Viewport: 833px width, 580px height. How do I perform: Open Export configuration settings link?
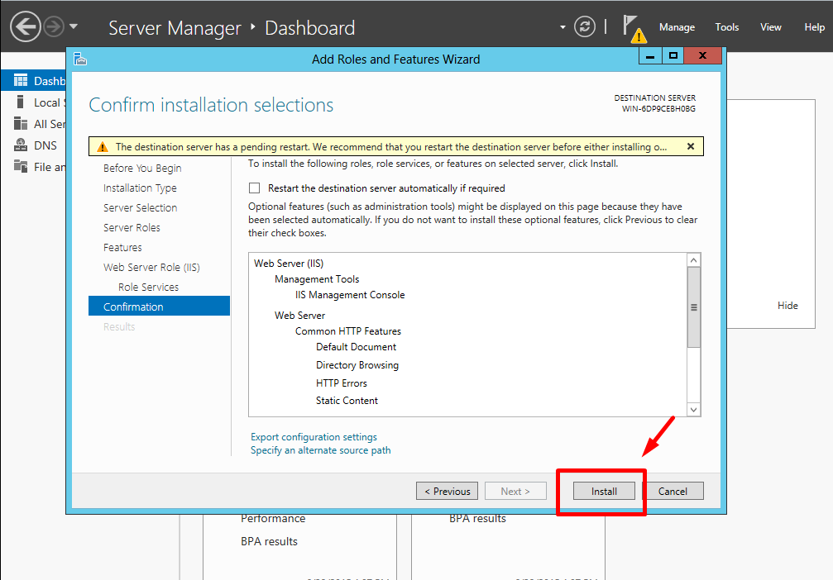(314, 437)
